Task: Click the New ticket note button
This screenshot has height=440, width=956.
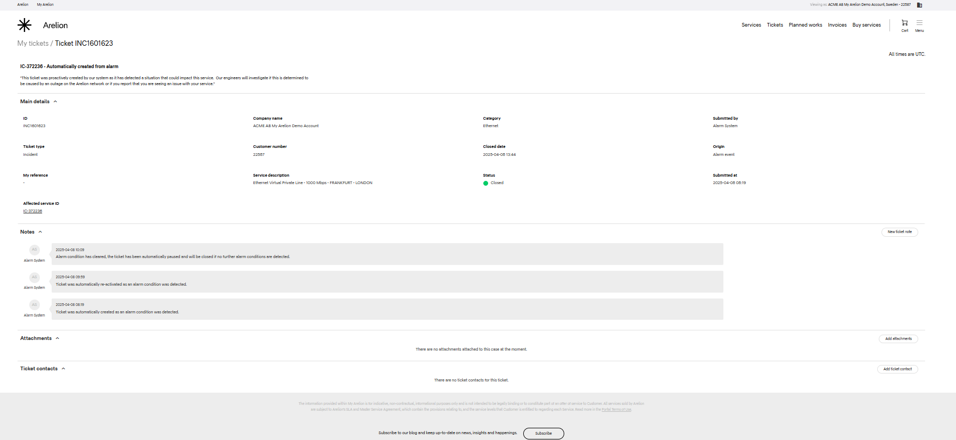Action: coord(899,232)
